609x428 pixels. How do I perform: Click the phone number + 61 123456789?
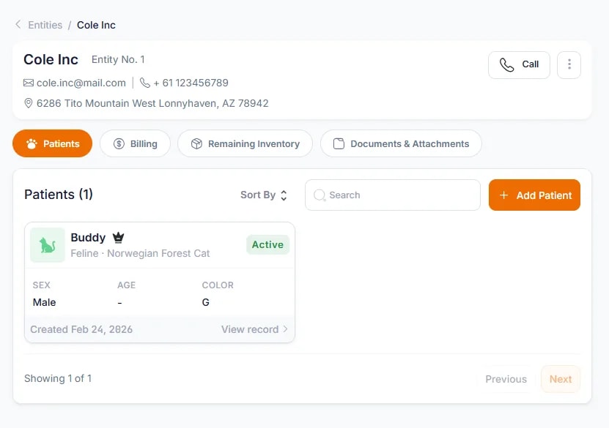[x=191, y=83]
